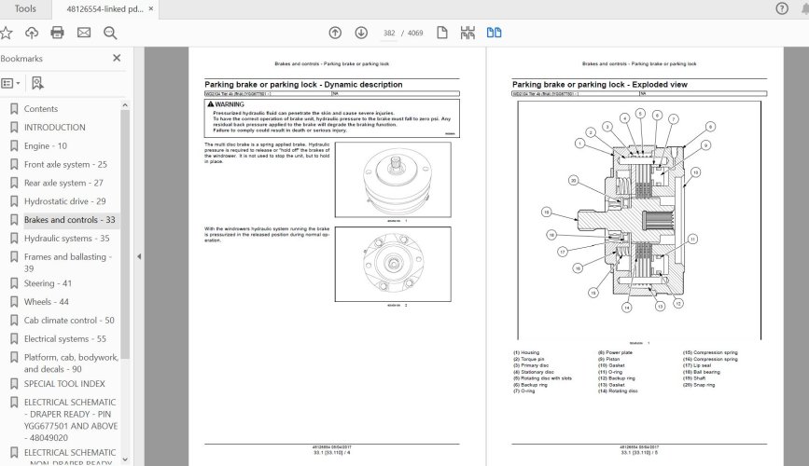Viewport: 809px width, 466px height.
Task: Click the bookmark icon beside Wheels - 44
Action: pyautogui.click(x=14, y=302)
